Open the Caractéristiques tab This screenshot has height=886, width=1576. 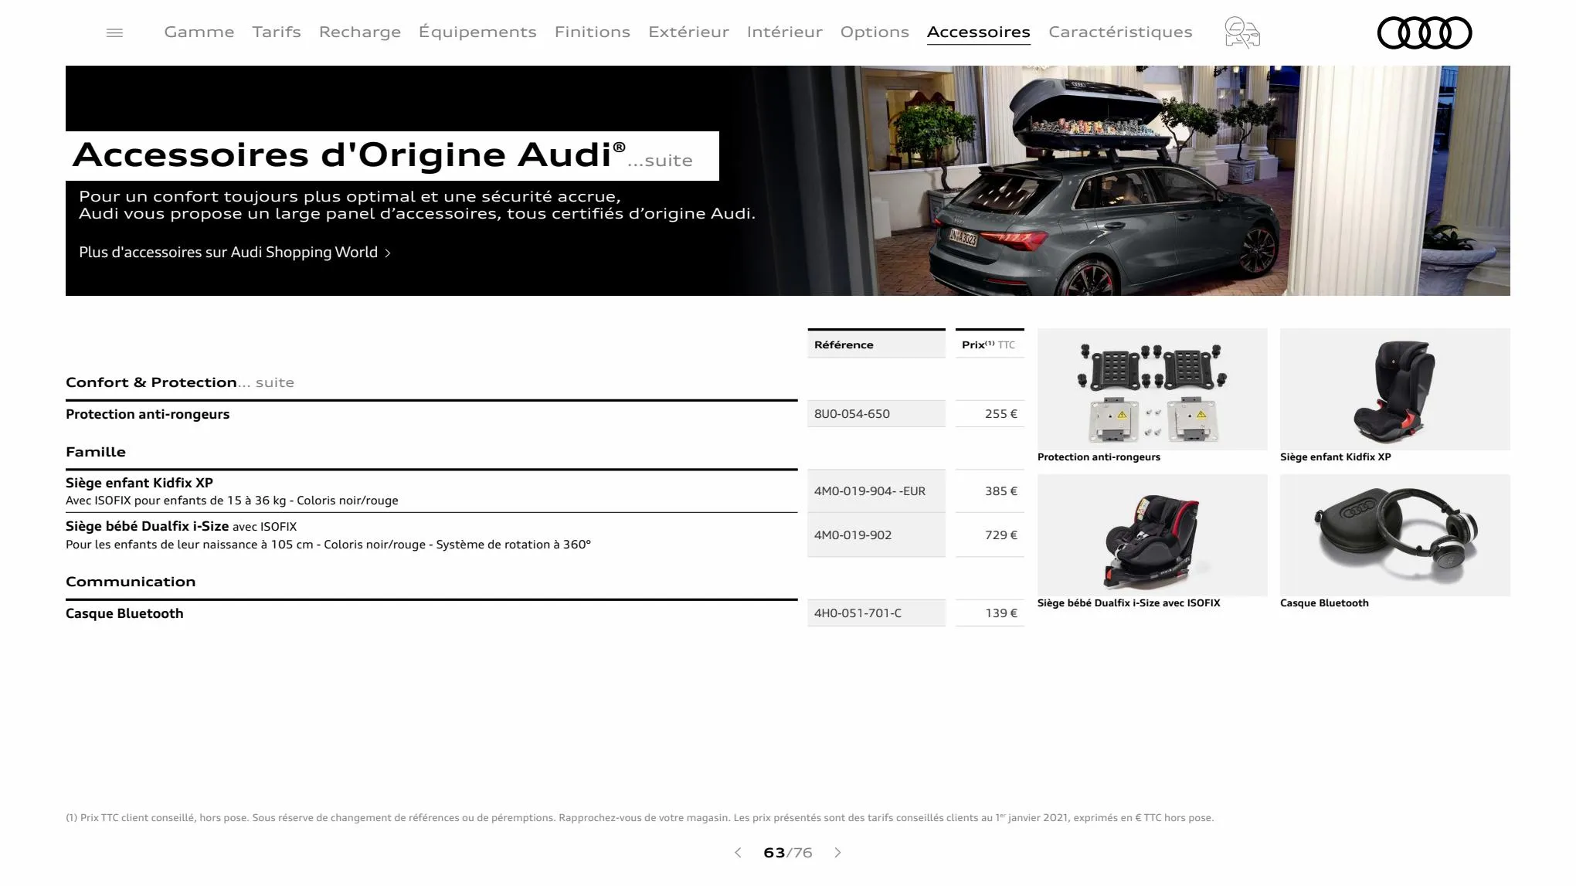[1120, 32]
